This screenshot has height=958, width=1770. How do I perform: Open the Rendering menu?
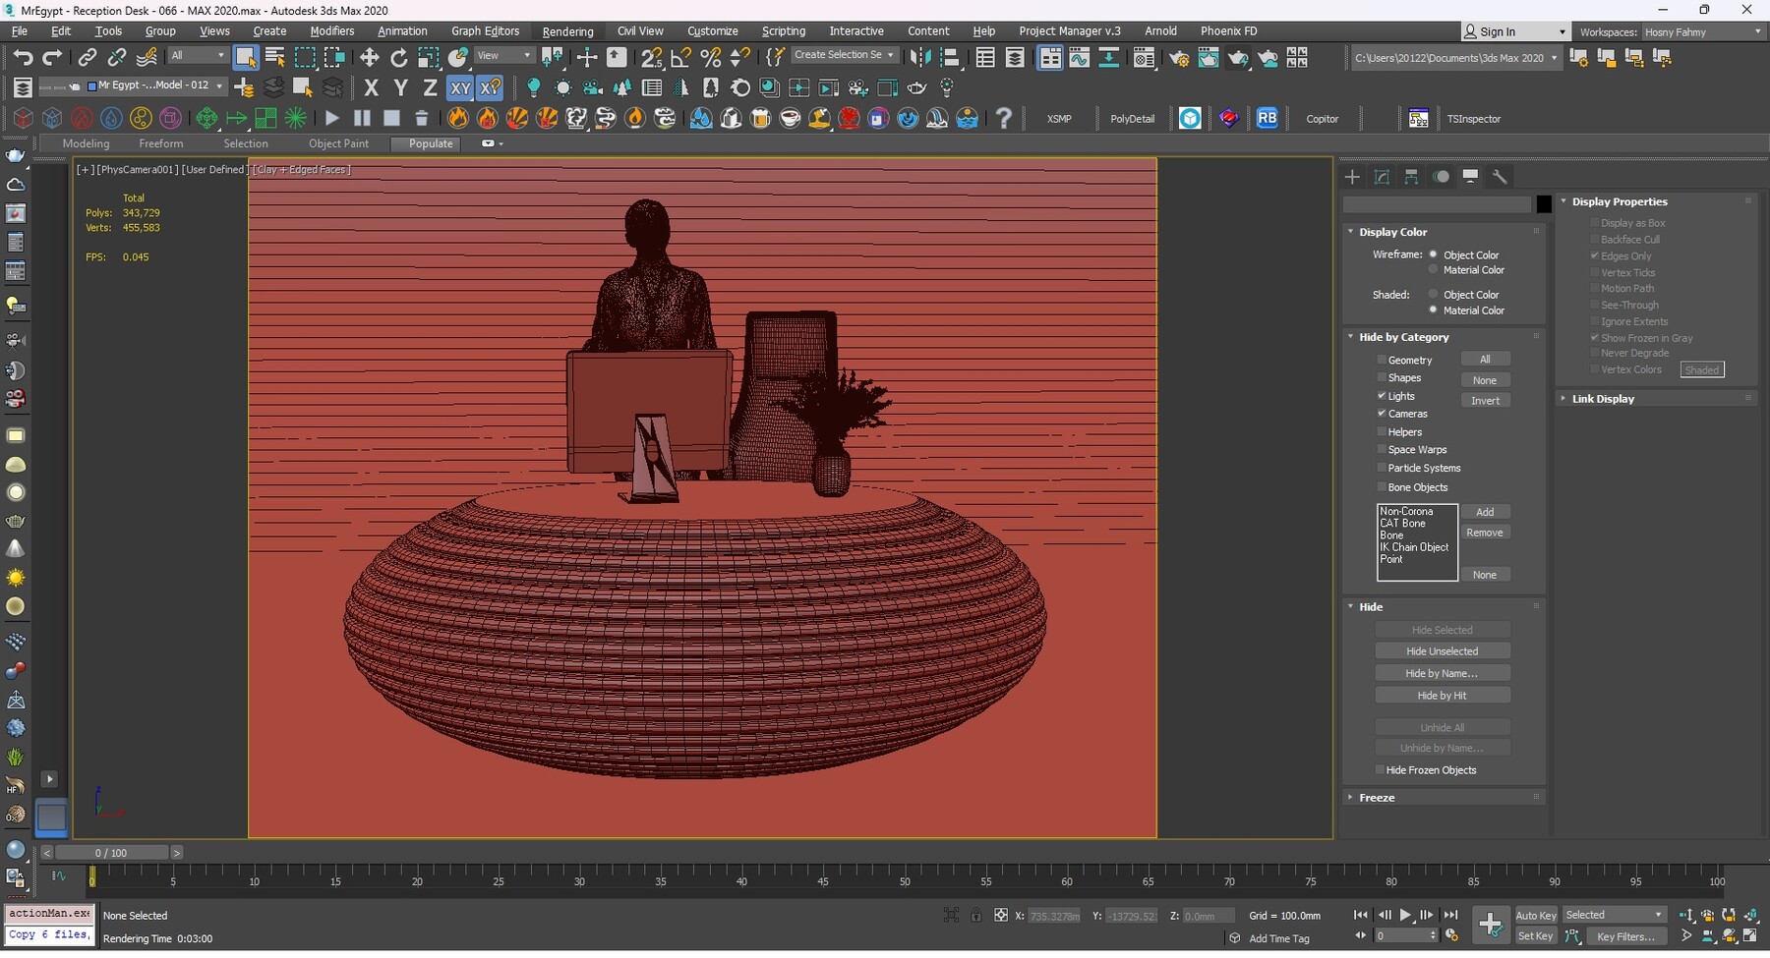point(567,31)
